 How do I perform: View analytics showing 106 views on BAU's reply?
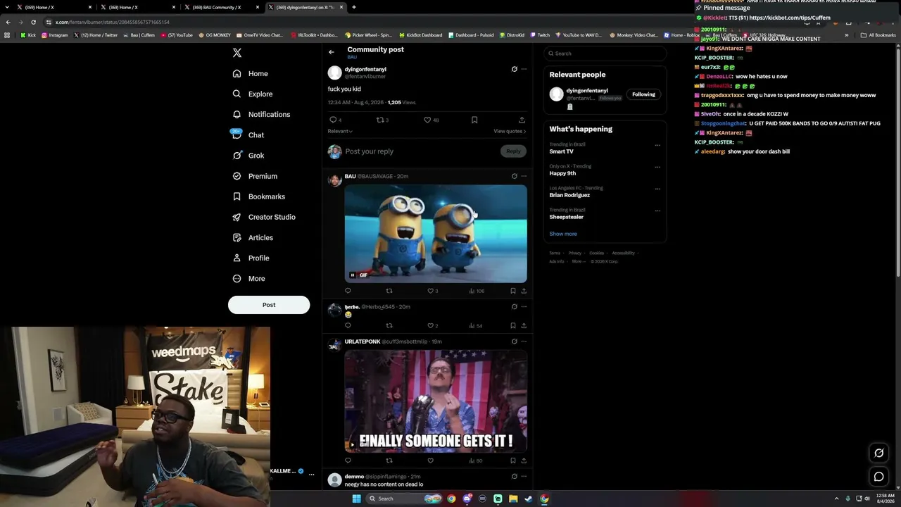(477, 291)
